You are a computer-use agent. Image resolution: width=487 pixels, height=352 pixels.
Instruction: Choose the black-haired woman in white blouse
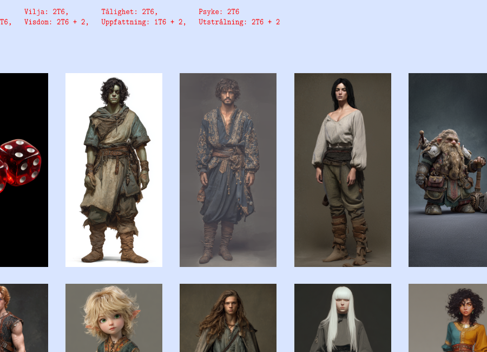click(343, 170)
